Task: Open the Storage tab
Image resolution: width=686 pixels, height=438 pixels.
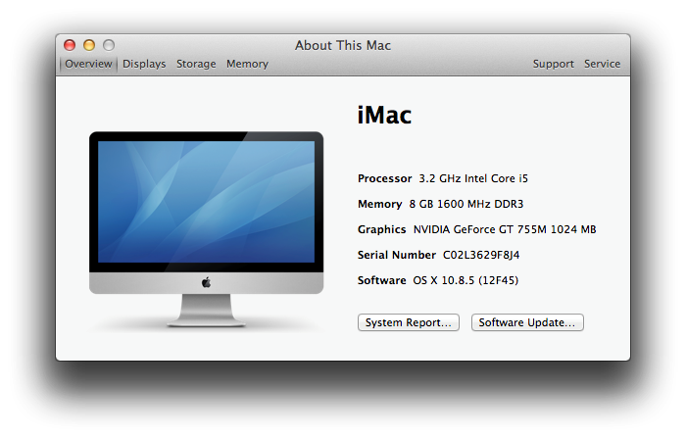Action: (x=196, y=64)
